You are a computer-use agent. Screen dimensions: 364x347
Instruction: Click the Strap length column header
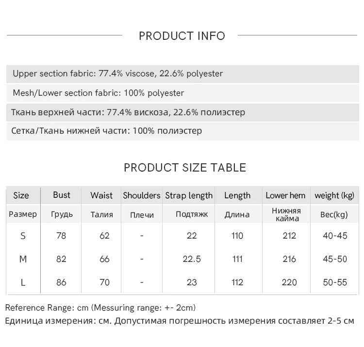click(x=189, y=196)
